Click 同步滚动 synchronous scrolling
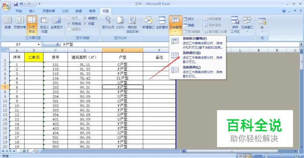This screenshot has height=158, width=304. [213, 25]
